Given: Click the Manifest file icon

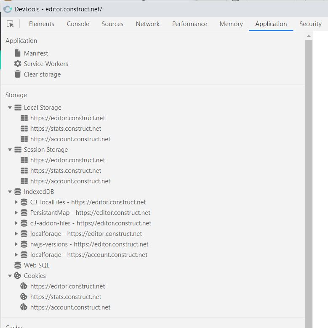Looking at the screenshot, I should 18,53.
